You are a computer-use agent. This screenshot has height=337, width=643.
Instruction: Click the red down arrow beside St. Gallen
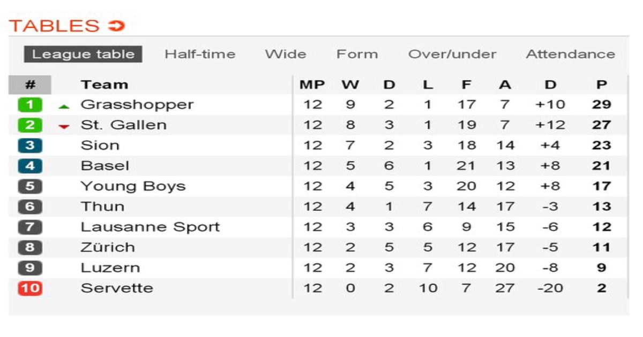(x=64, y=127)
